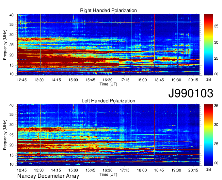Click 17:15 tick on Right Handed time axis

coord(125,80)
